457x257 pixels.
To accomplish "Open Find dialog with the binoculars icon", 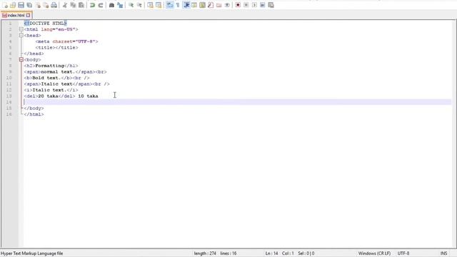I will [x=111, y=5].
